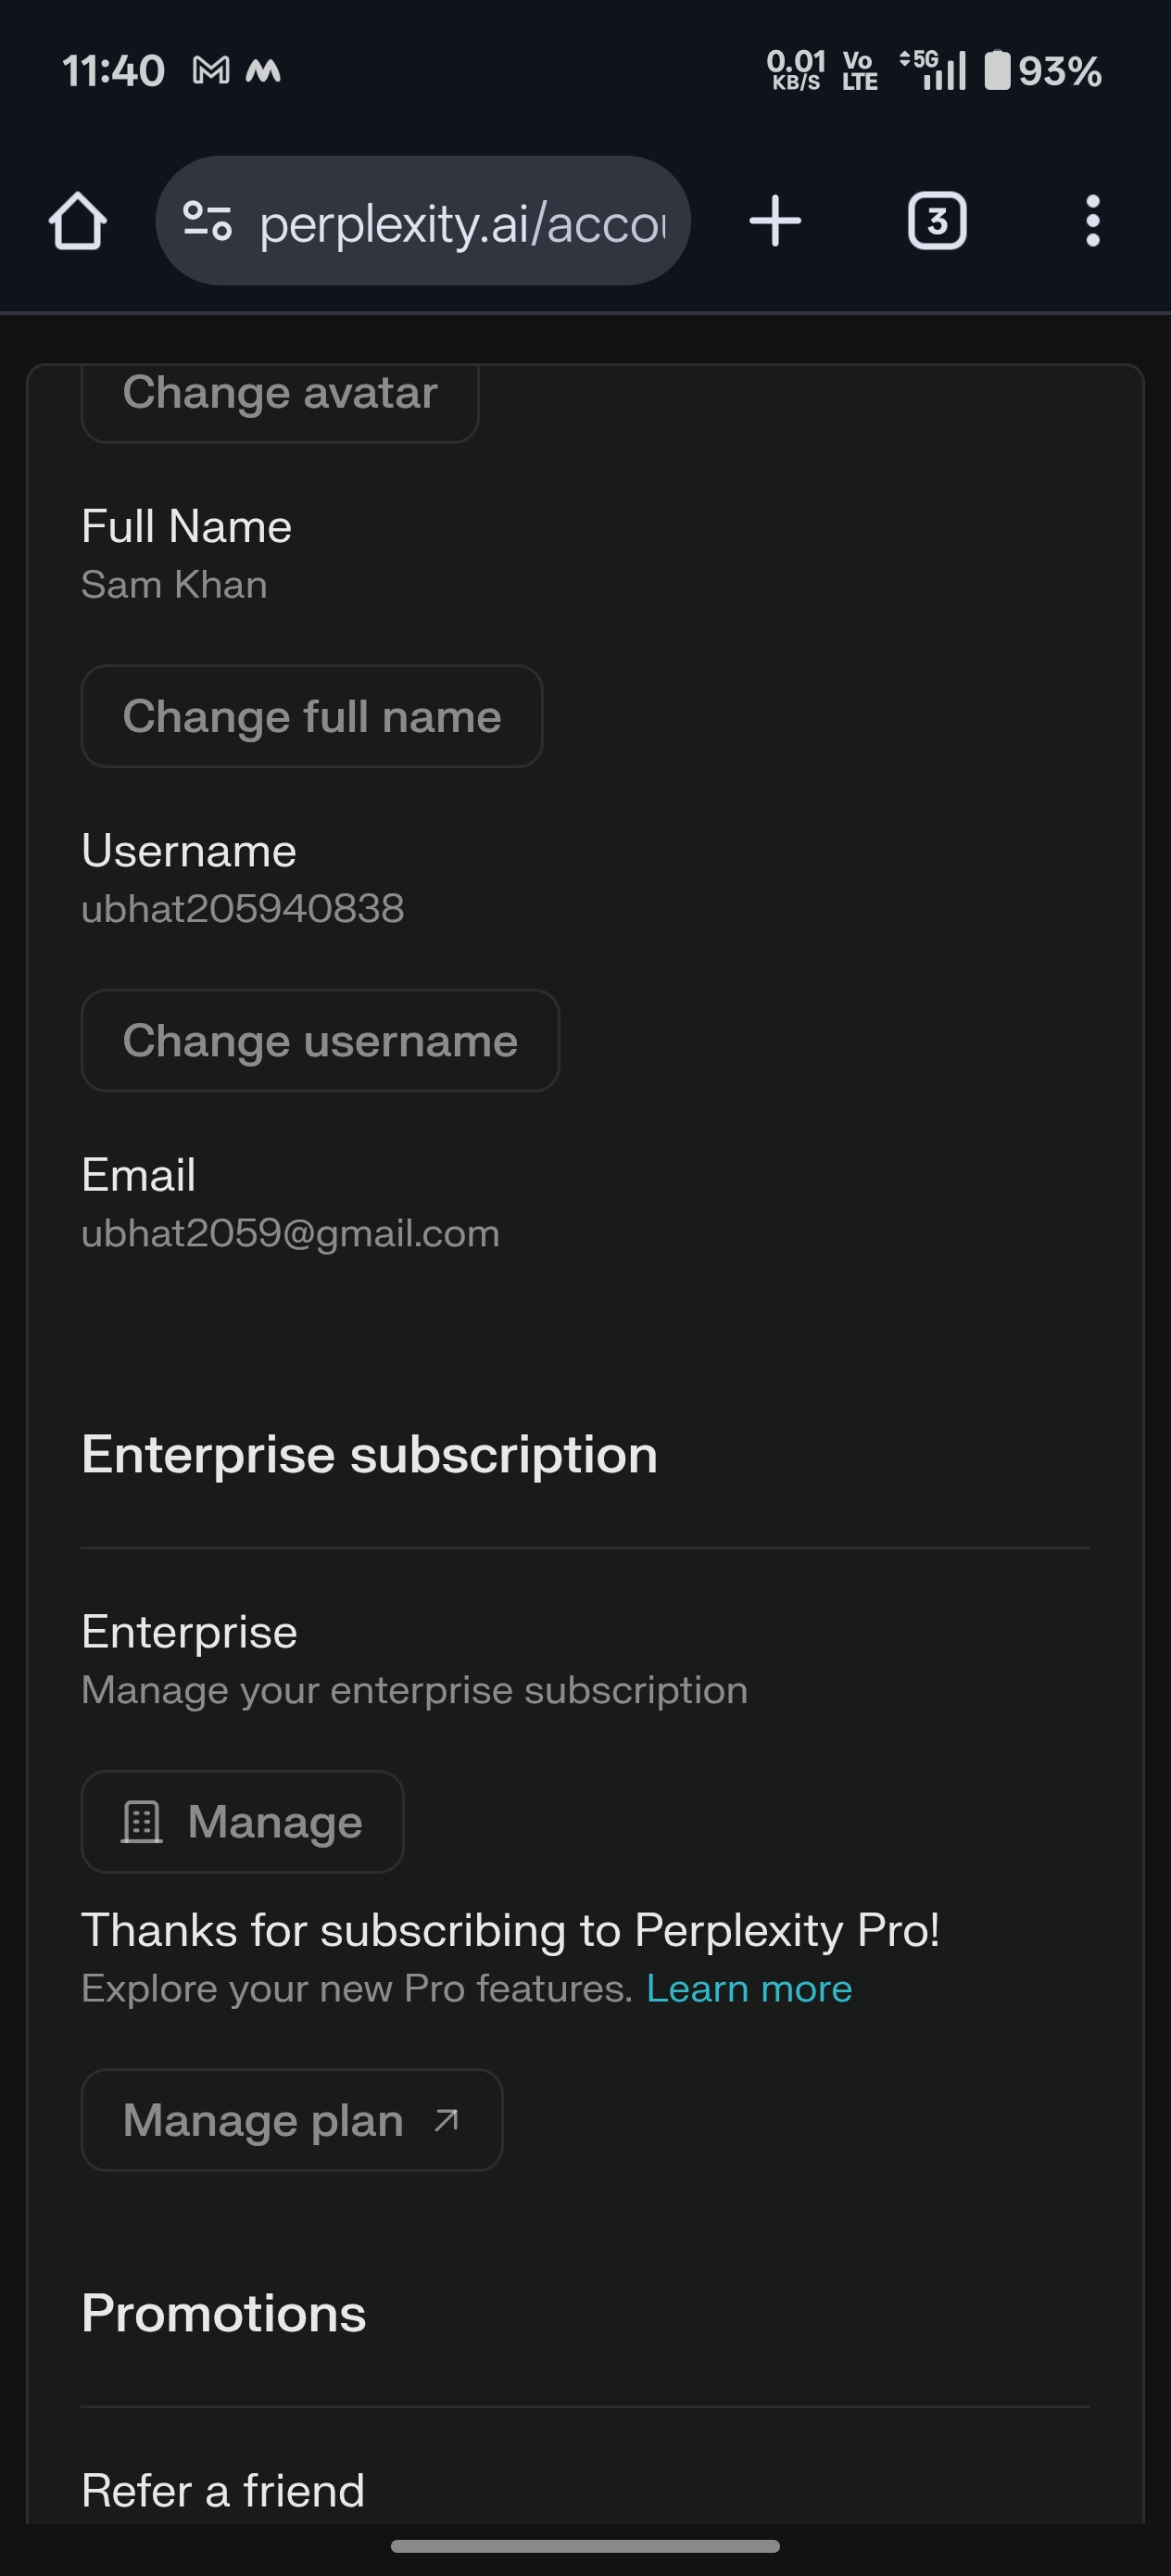The width and height of the screenshot is (1171, 2576).
Task: Open Chrome three-dot overflow menu
Action: pos(1092,221)
